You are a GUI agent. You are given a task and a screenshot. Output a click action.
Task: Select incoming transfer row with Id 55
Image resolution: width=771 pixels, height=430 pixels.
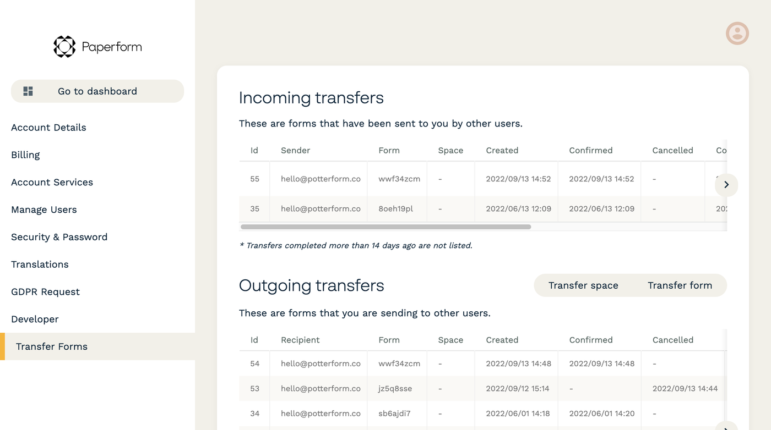pyautogui.click(x=483, y=179)
